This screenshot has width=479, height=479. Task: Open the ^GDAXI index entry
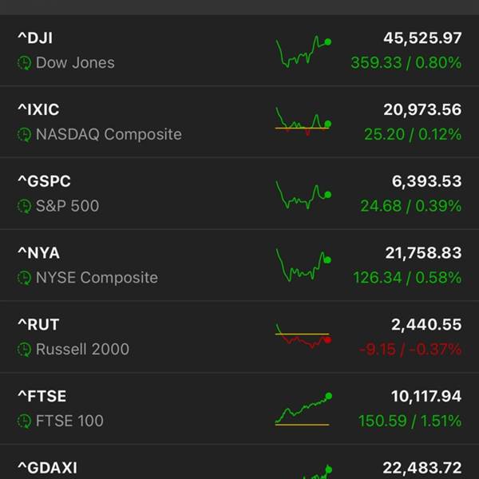click(48, 468)
